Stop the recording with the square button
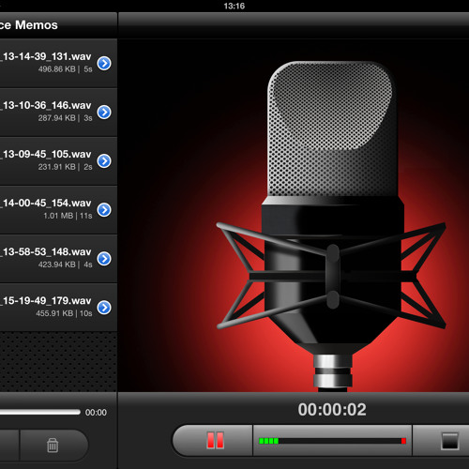 (449, 441)
